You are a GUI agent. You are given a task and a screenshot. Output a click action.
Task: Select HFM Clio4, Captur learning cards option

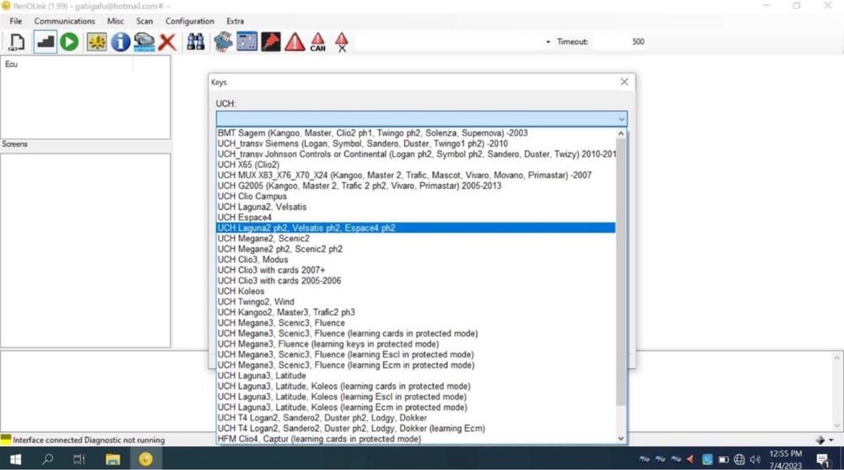point(415,439)
